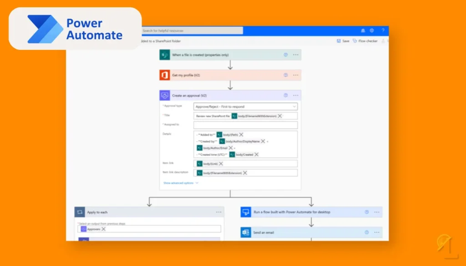The image size is (466, 266).
Task: Expand 'Show advanced options'
Action: click(181, 183)
